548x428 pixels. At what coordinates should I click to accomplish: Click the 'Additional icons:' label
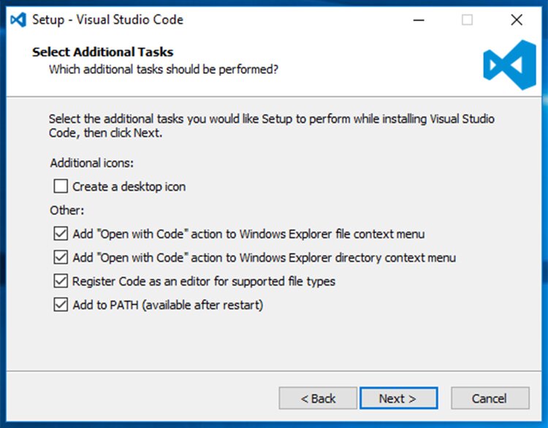92,163
